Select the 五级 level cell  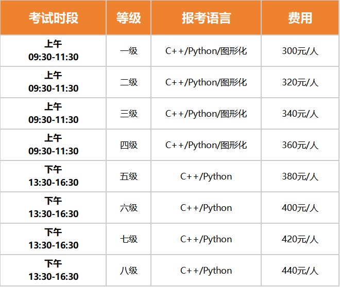(x=129, y=176)
